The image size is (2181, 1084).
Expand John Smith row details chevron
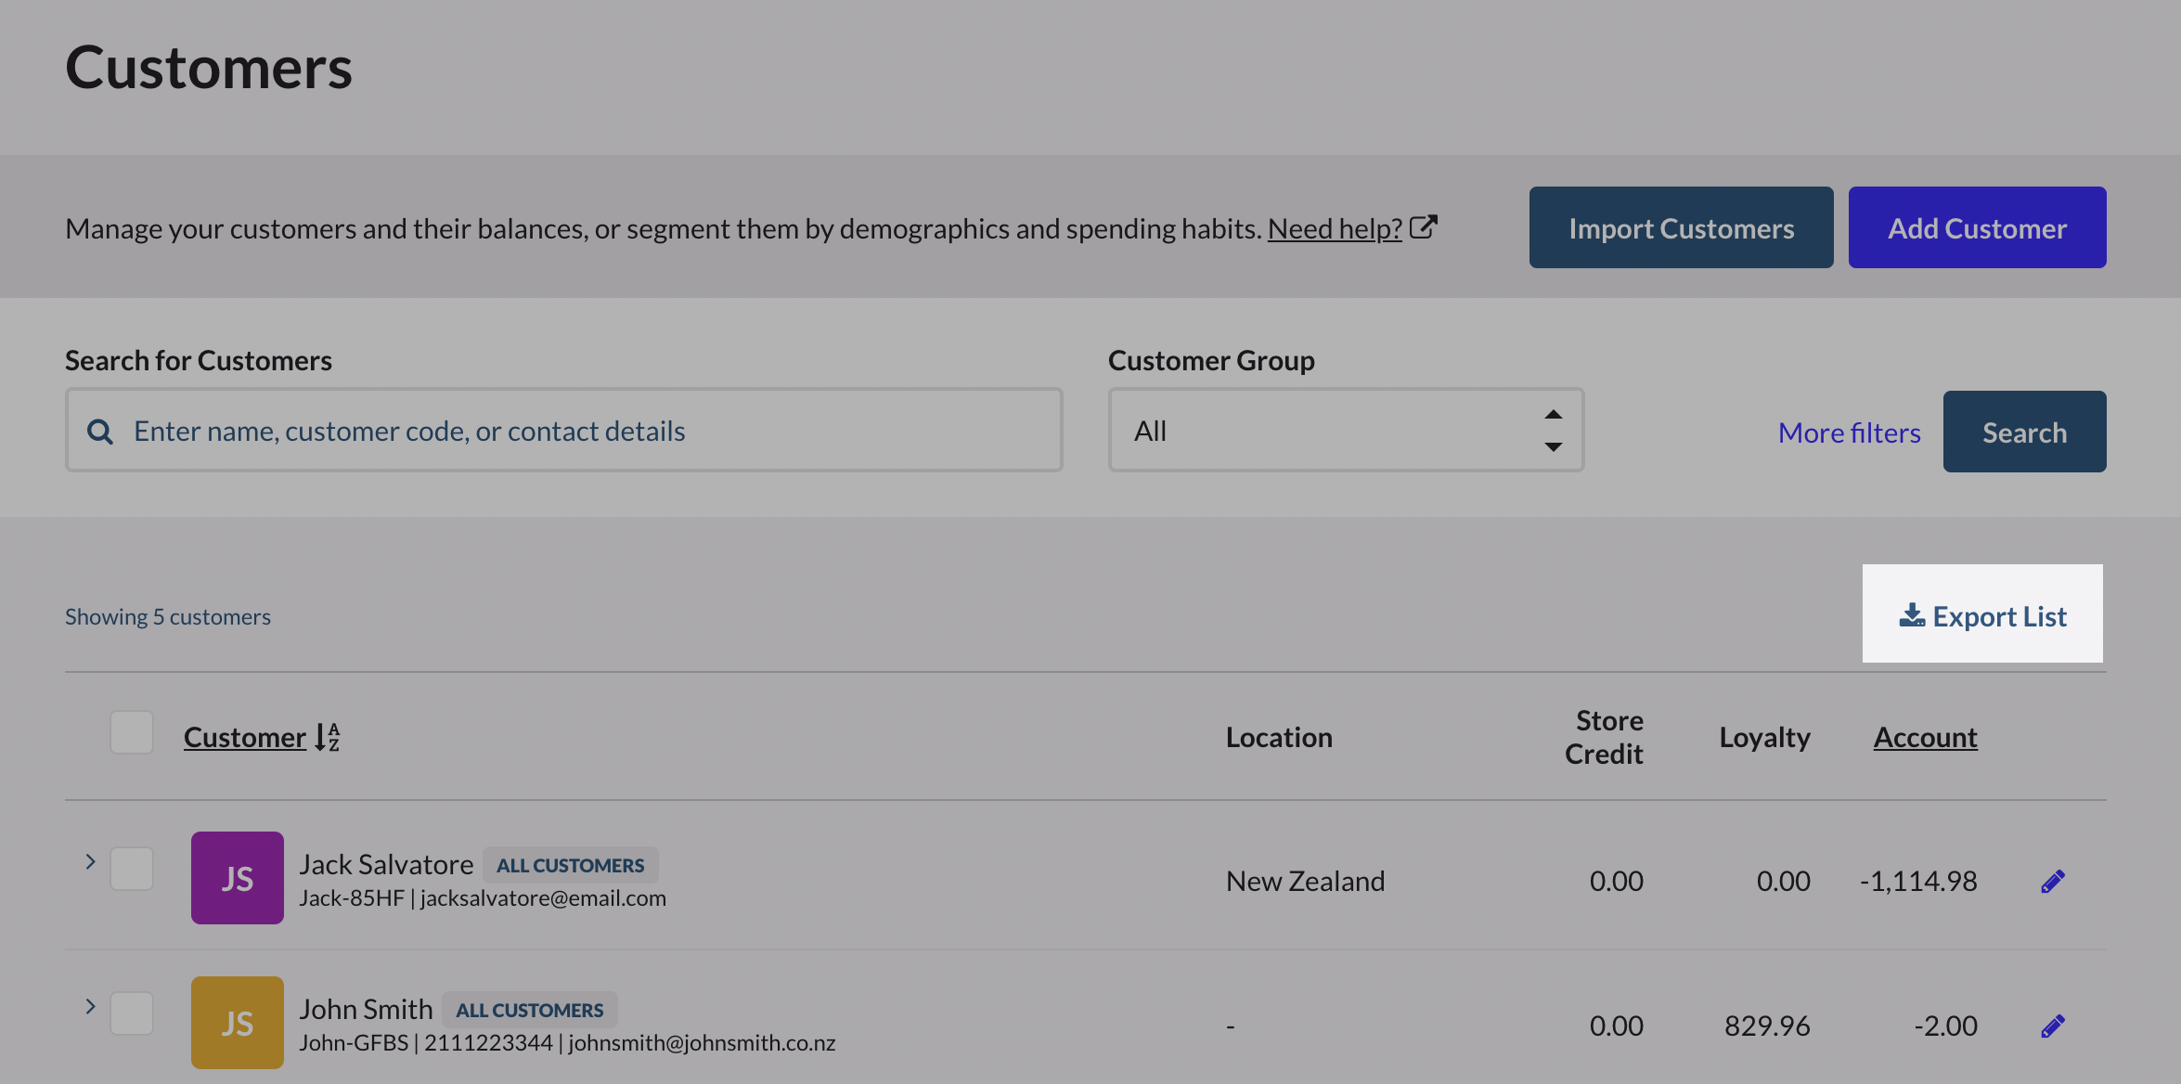tap(90, 1006)
